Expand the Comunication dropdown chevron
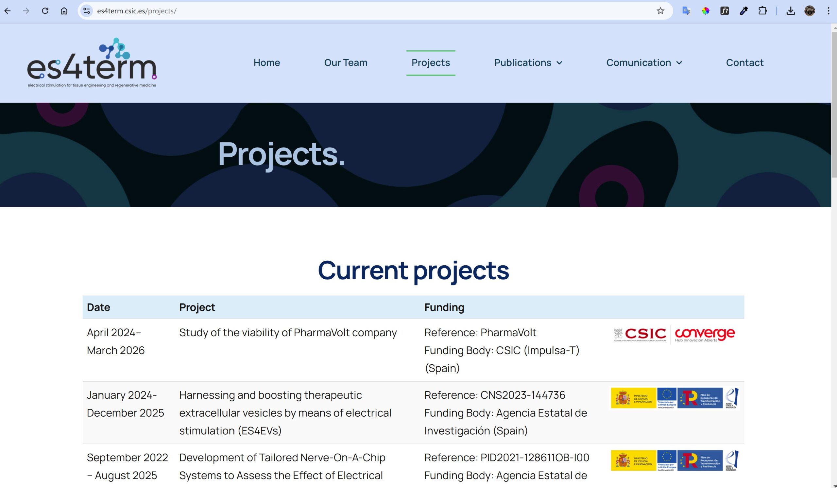The width and height of the screenshot is (837, 488). [679, 63]
